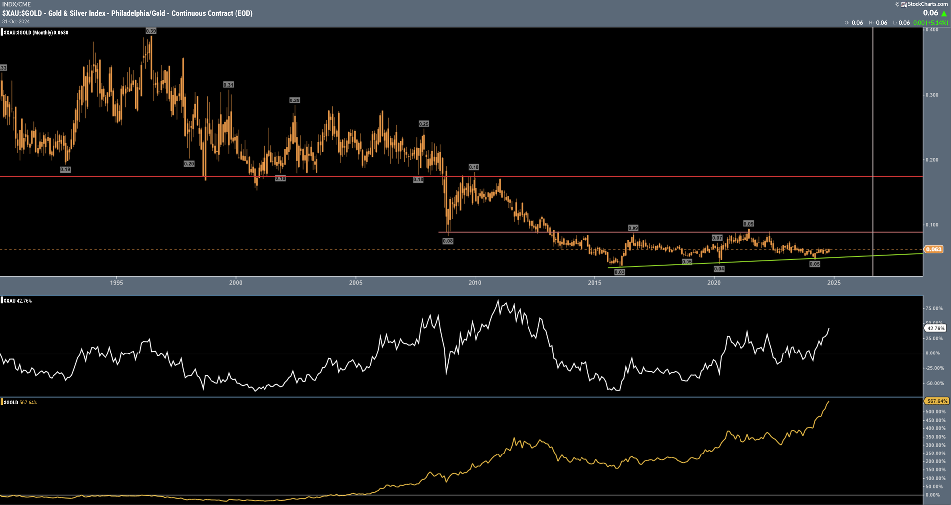The height and width of the screenshot is (505, 951).
Task: Click the 0.25 price label near 2008
Action: 423,124
